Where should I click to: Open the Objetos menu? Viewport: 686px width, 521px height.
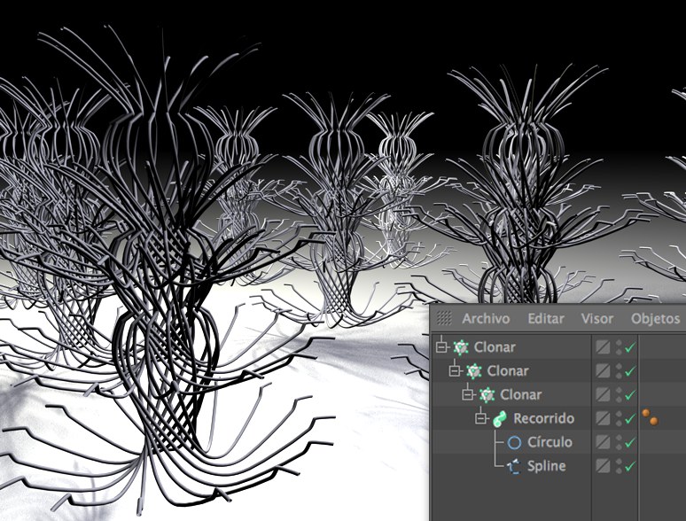(655, 318)
